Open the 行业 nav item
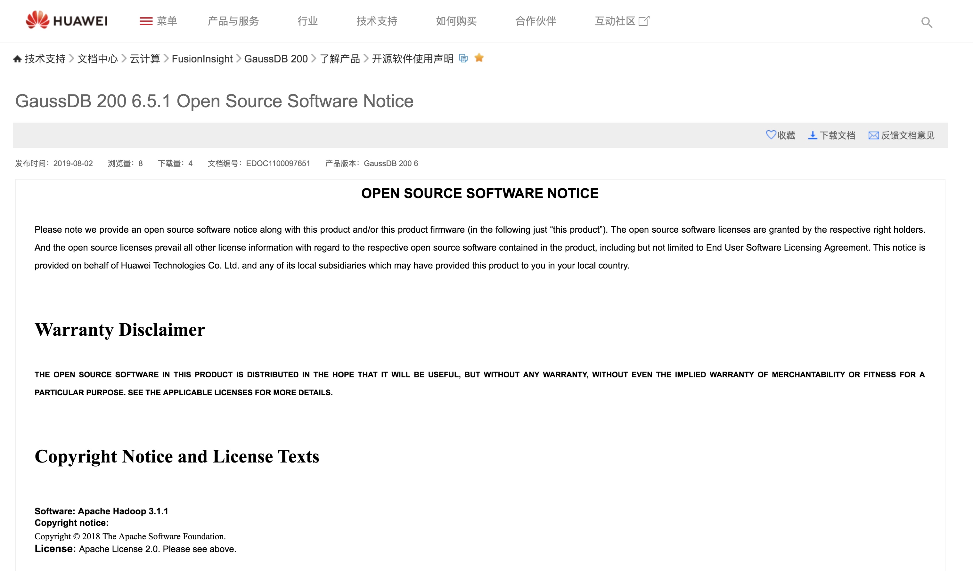Image resolution: width=973 pixels, height=571 pixels. coord(307,21)
